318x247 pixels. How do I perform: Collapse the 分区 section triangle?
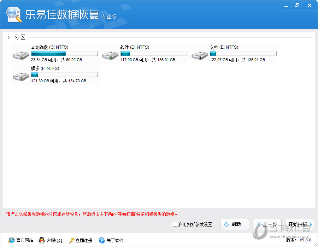(x=9, y=37)
